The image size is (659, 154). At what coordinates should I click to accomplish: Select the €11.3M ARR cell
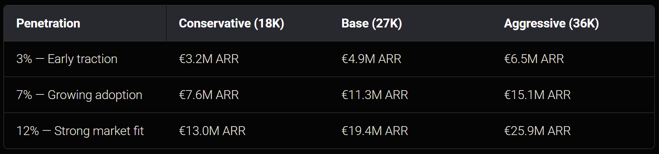(x=375, y=95)
